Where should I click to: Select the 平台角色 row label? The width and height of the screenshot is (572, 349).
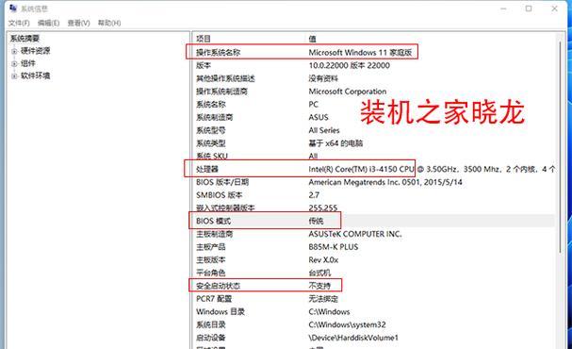[x=211, y=273]
